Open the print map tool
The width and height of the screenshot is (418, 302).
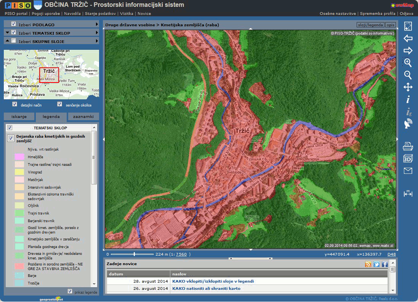(x=408, y=146)
